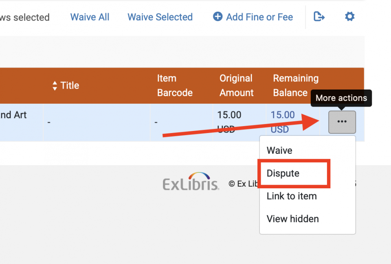Click the export list icon
The image size is (391, 264).
pyautogui.click(x=319, y=17)
